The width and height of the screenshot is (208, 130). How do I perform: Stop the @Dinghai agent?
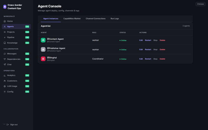[155, 59]
